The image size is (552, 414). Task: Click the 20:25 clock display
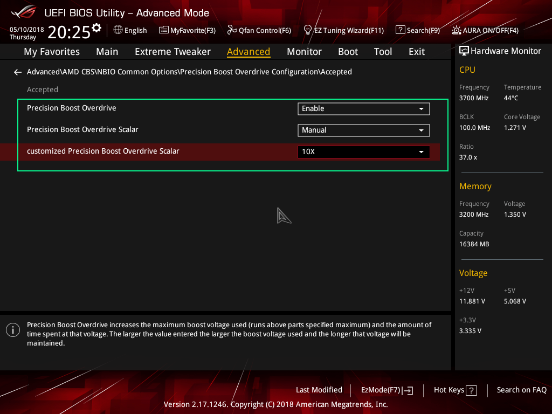coord(69,32)
